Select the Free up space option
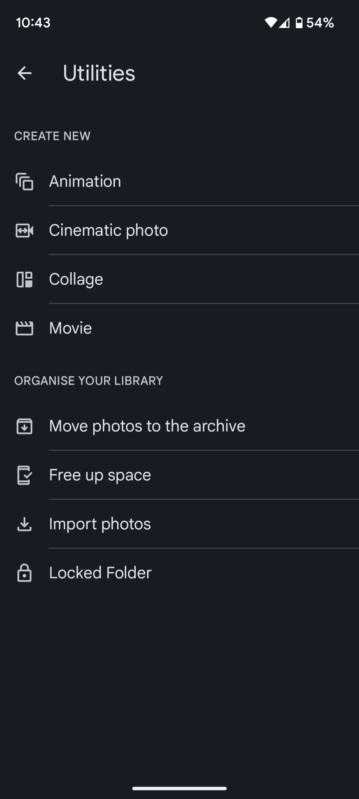359x799 pixels. click(100, 475)
